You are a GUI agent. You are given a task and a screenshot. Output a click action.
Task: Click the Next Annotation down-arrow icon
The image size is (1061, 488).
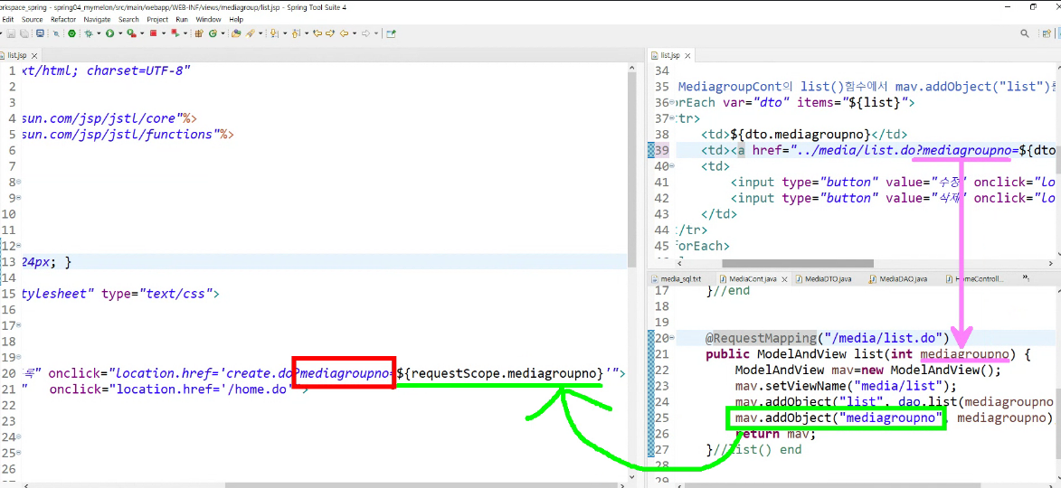[274, 33]
